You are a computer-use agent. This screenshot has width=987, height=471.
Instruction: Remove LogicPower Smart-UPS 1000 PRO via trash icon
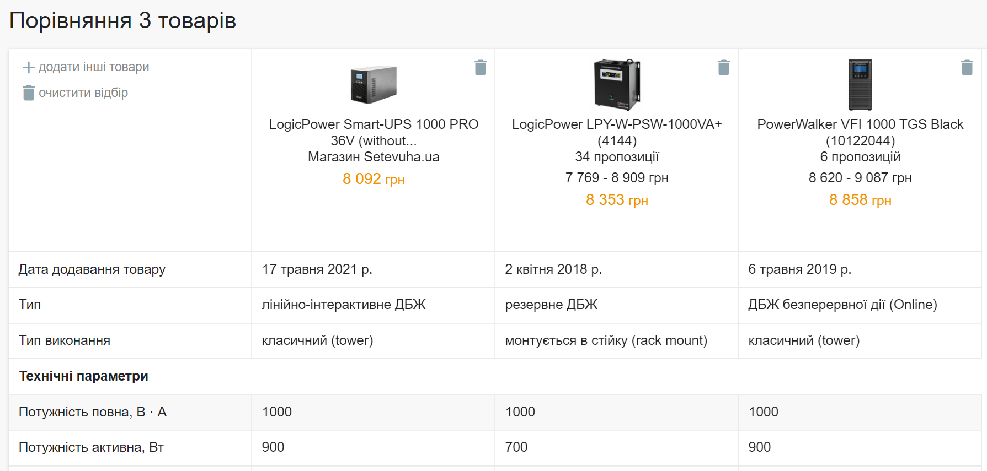click(x=481, y=67)
